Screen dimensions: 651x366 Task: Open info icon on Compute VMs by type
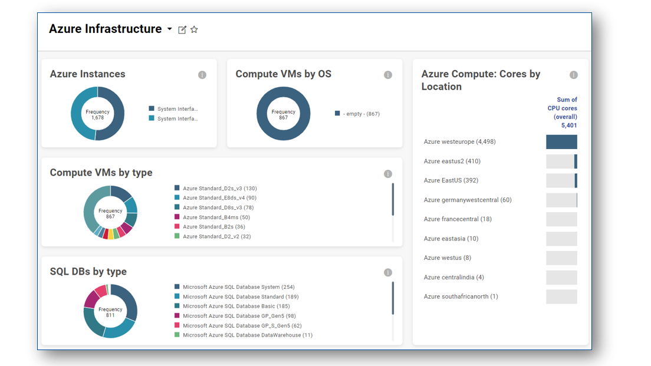point(388,174)
